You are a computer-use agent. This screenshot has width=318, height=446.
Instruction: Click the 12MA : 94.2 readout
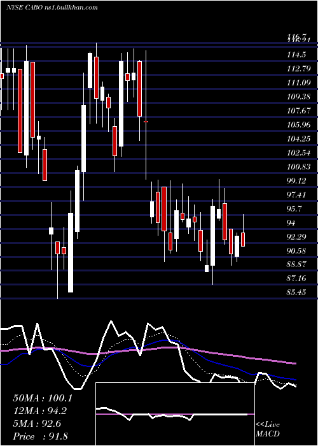pyautogui.click(x=41, y=411)
